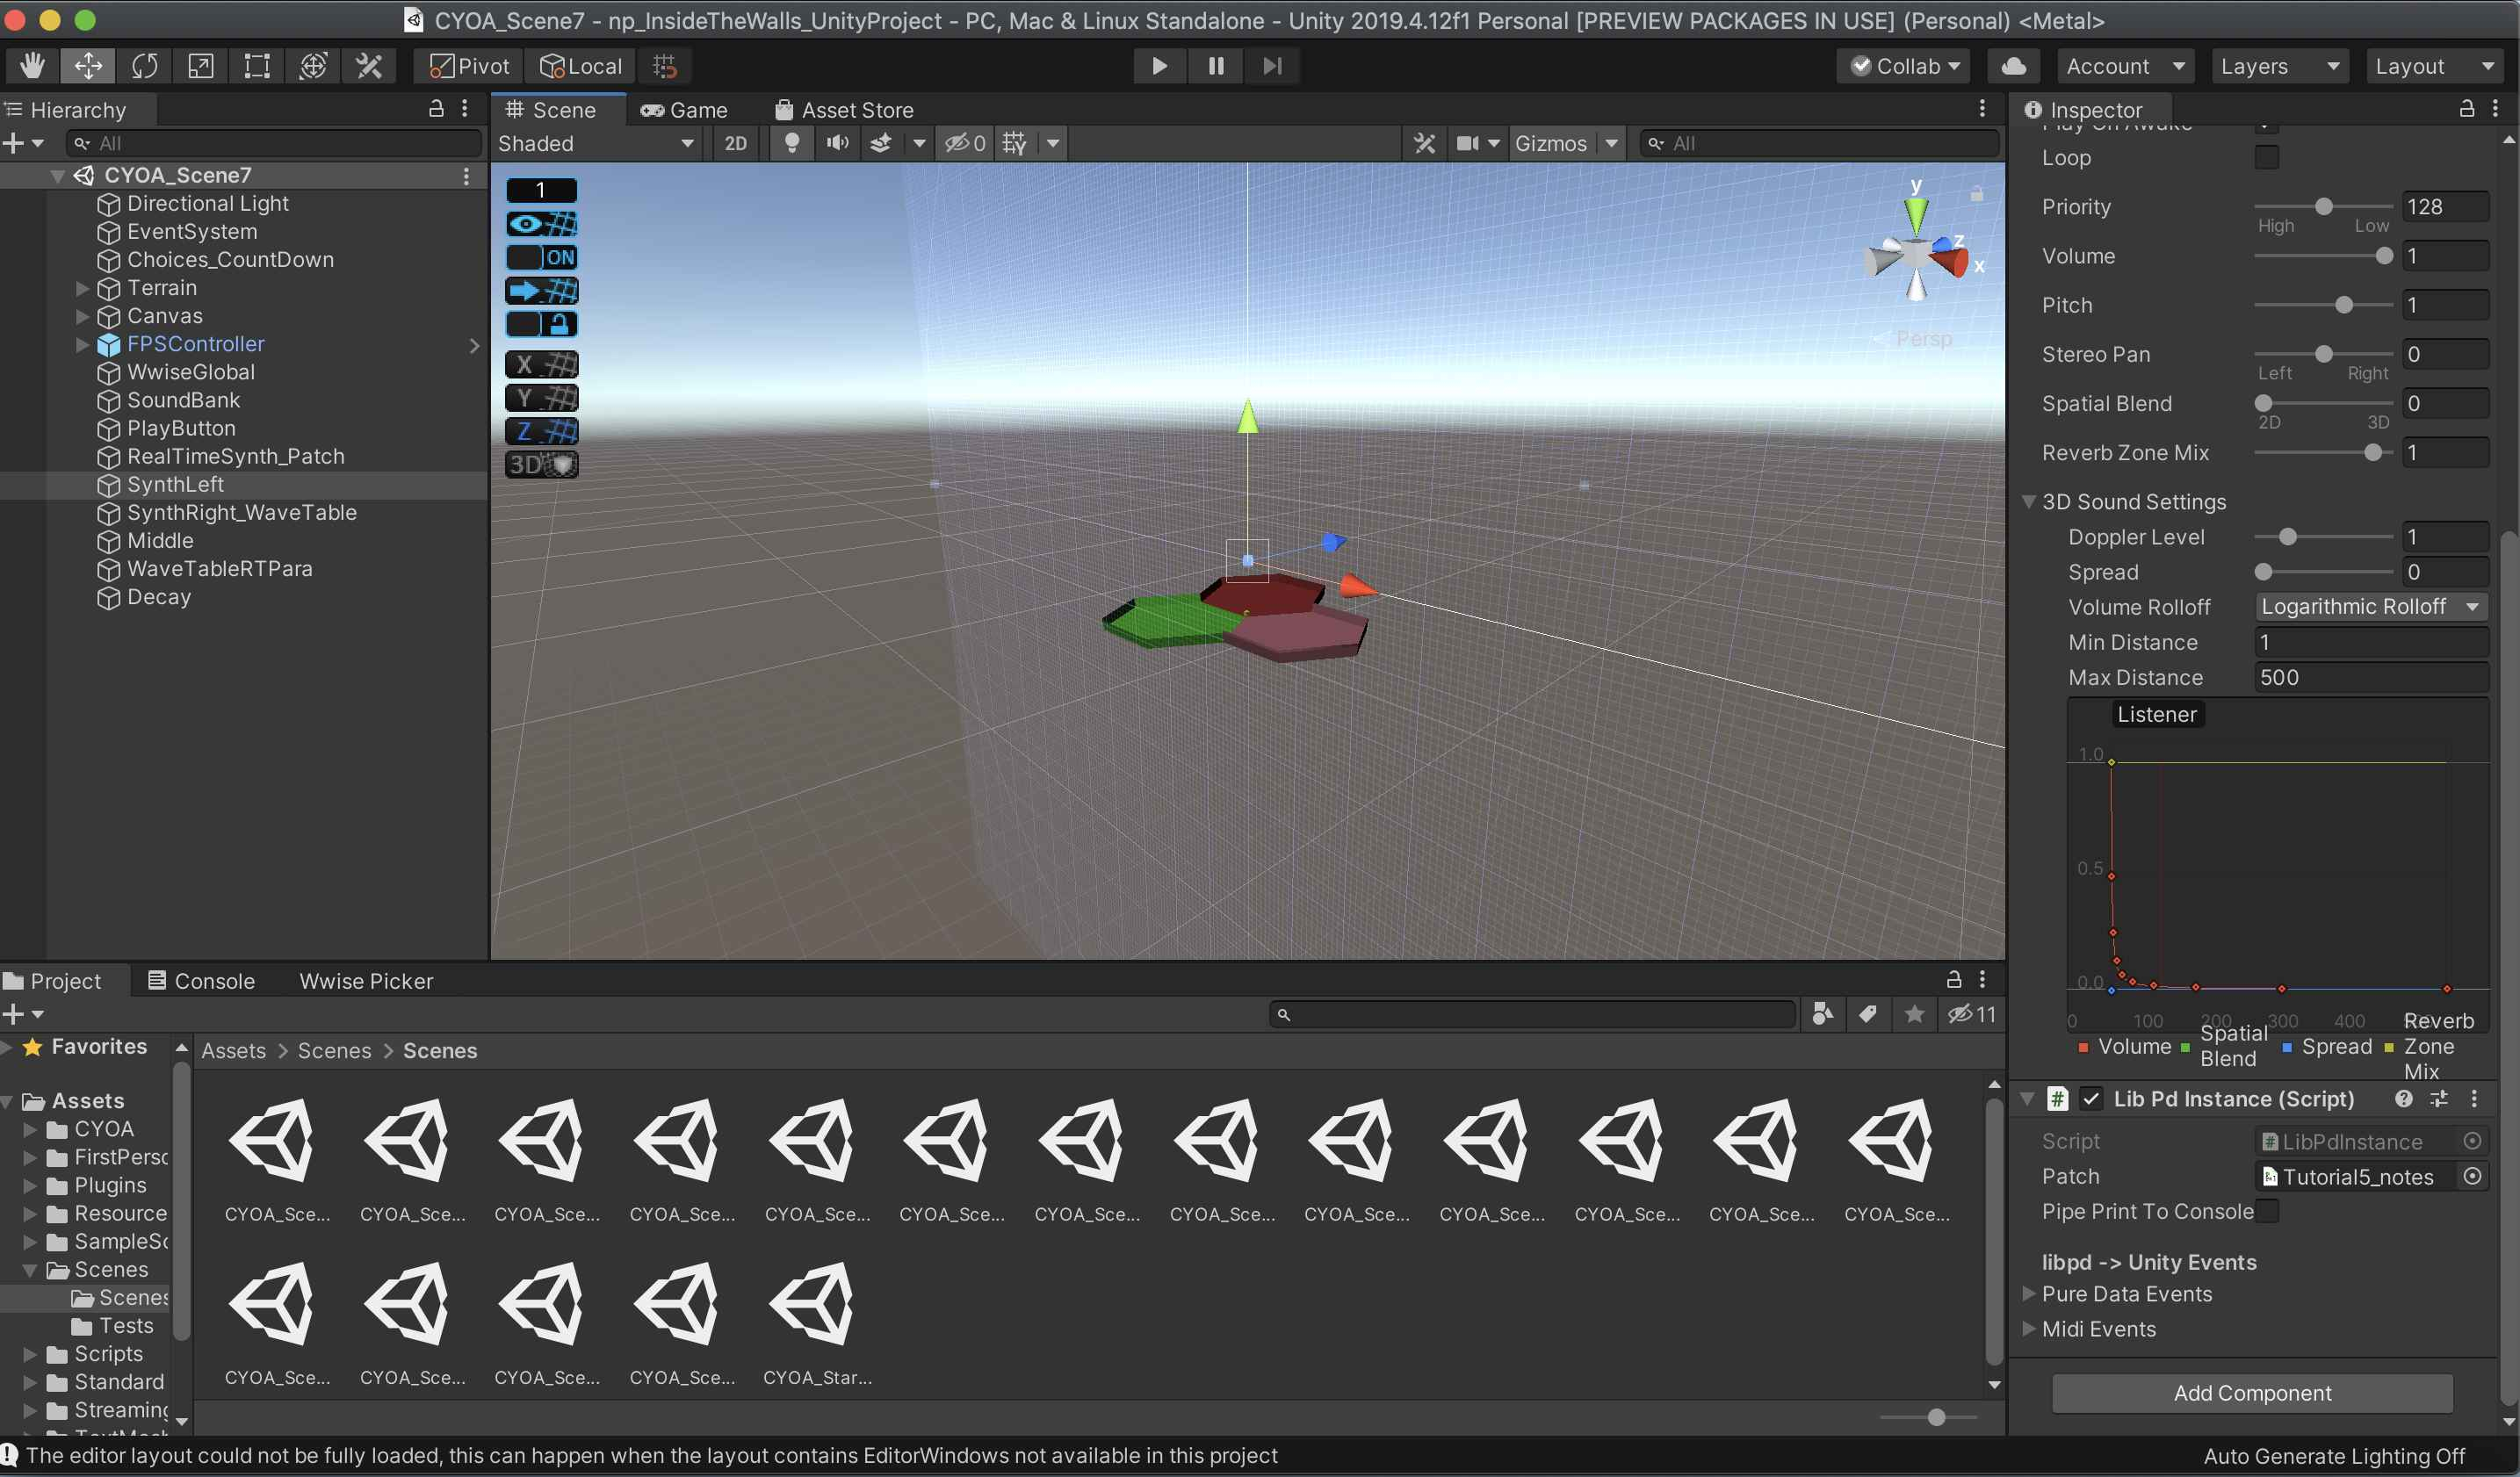Click the Step frame button
The image size is (2520, 1477).
coord(1271,66)
